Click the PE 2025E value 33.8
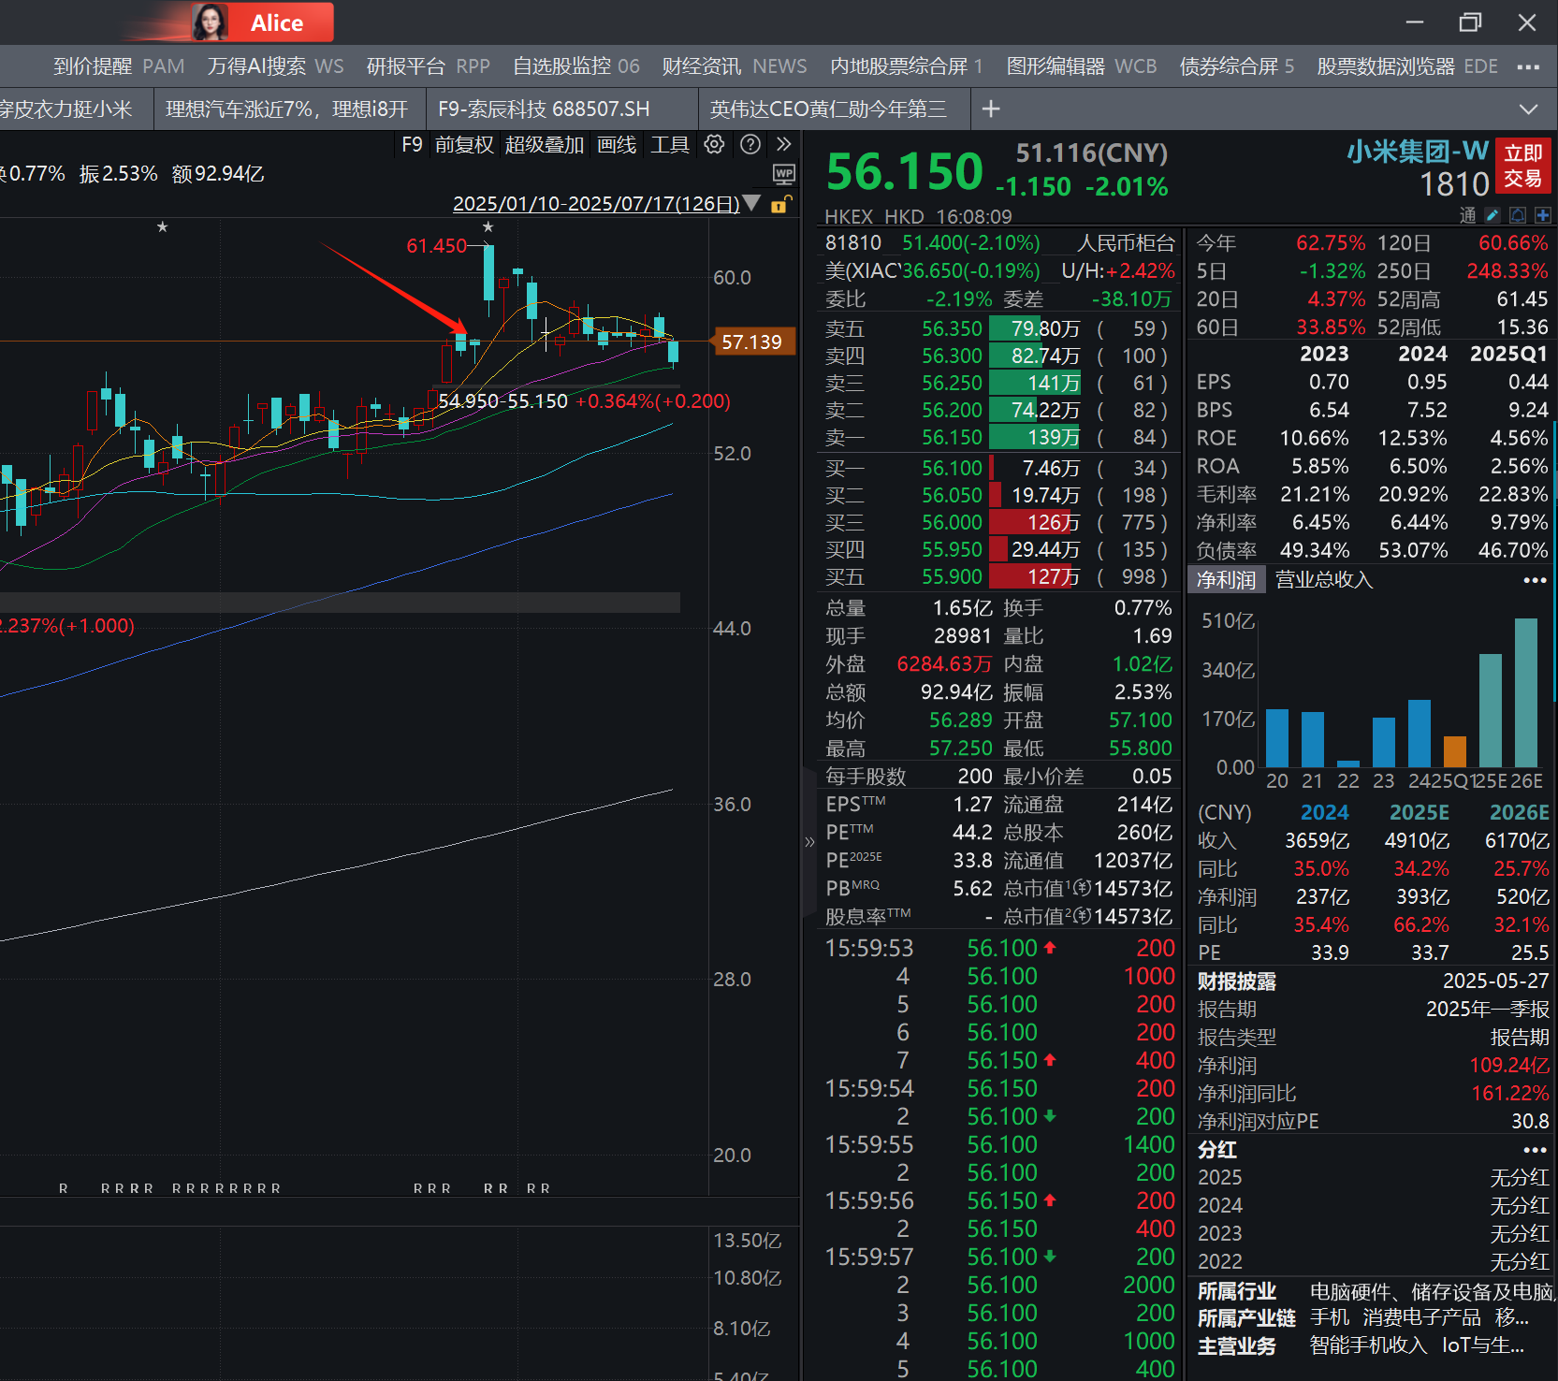 click(972, 860)
